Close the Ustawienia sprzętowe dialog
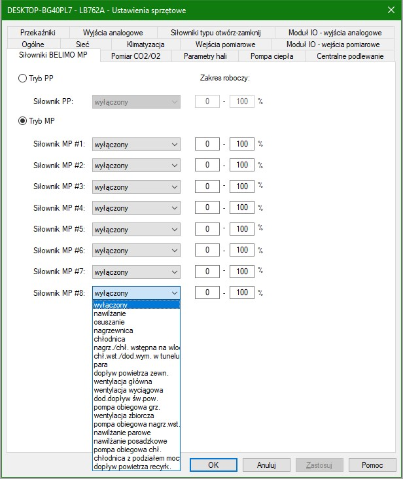The height and width of the screenshot is (479, 403). [x=391, y=10]
